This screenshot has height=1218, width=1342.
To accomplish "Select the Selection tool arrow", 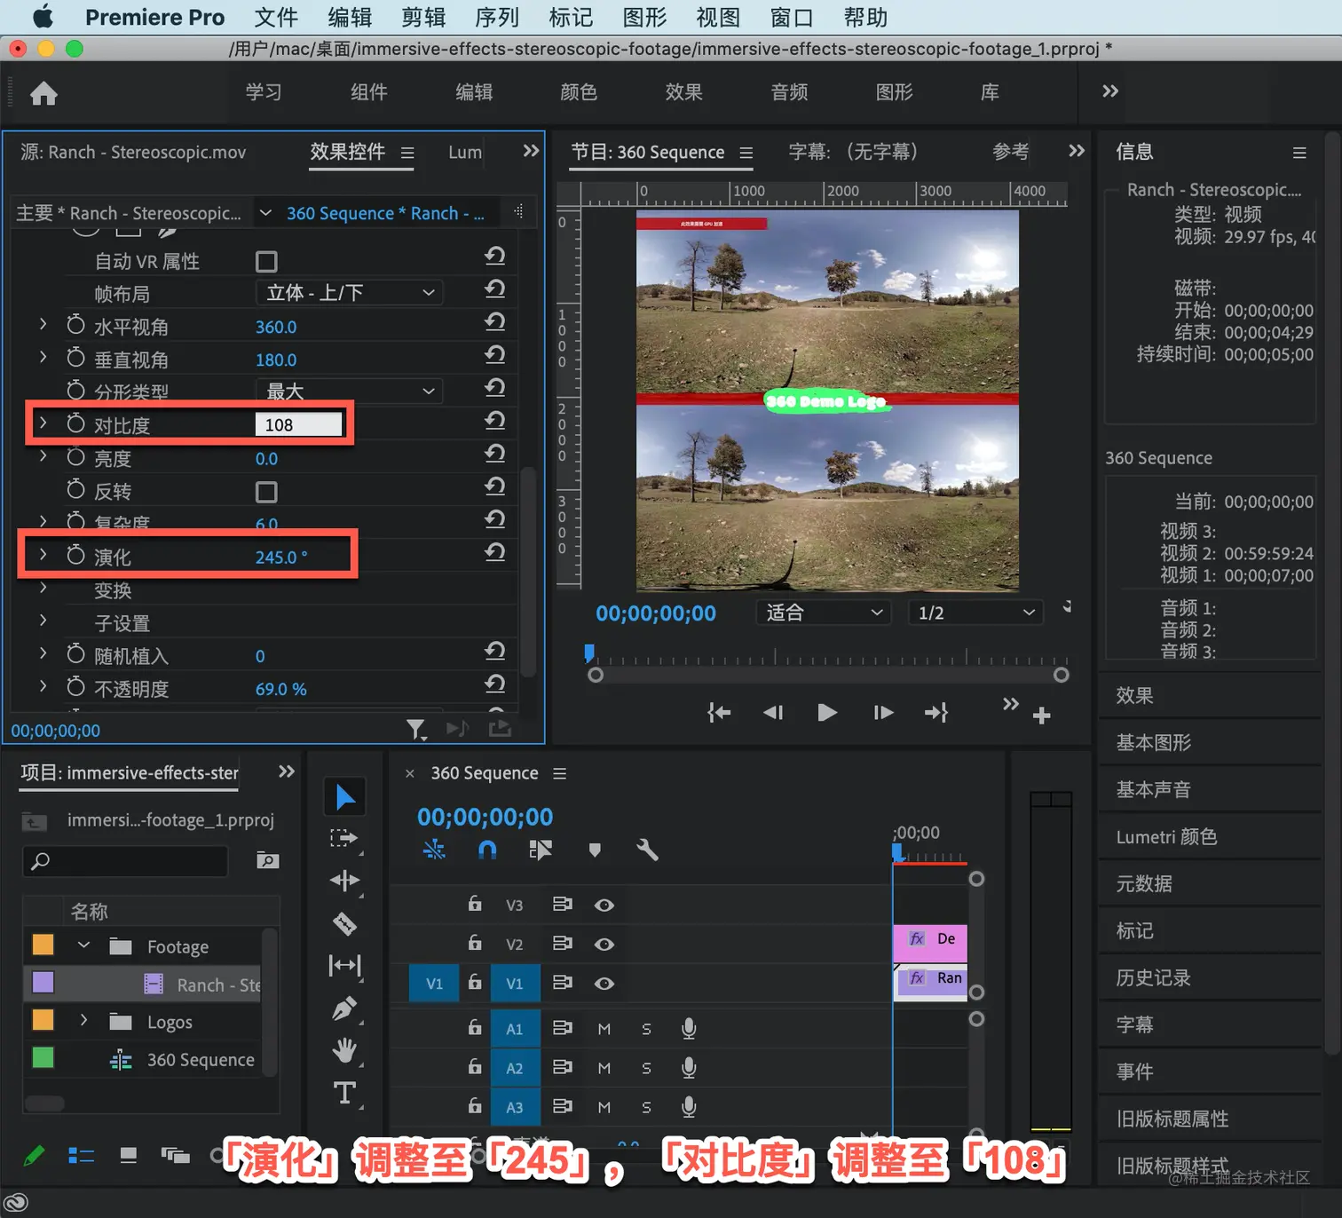I will [345, 797].
